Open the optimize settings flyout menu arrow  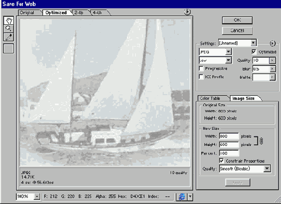(x=272, y=43)
